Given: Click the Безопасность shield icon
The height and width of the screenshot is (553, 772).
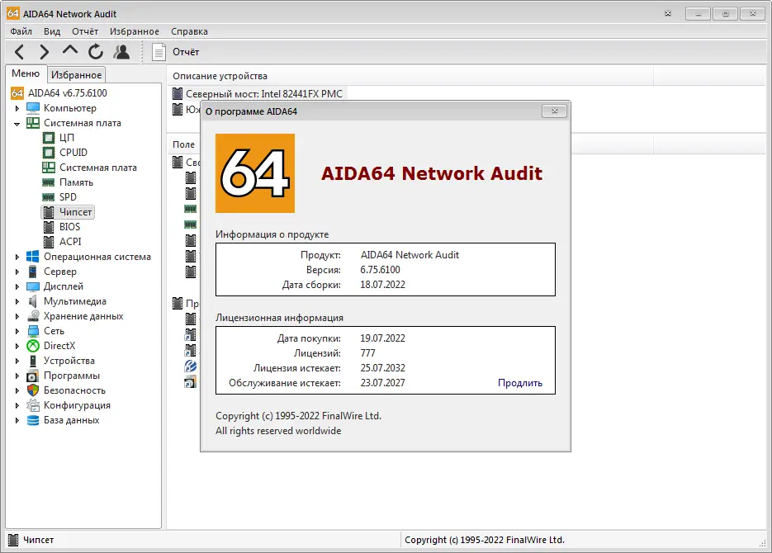Looking at the screenshot, I should tap(33, 390).
